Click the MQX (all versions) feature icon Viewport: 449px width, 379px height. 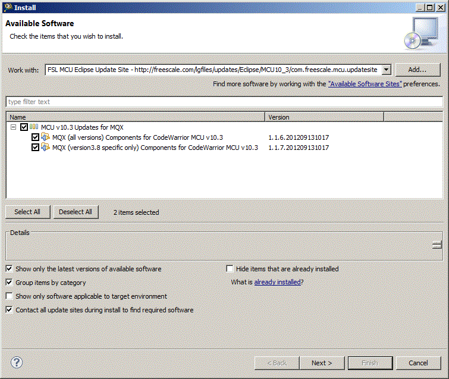pos(45,137)
